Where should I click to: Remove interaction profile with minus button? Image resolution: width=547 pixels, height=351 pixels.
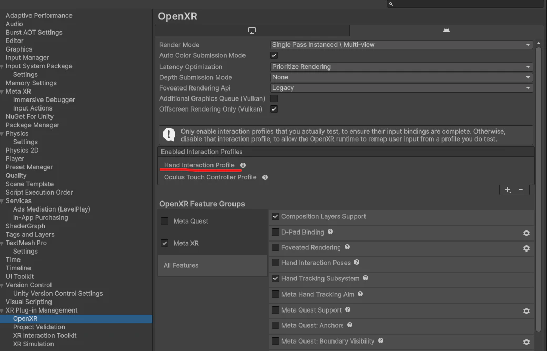point(521,189)
